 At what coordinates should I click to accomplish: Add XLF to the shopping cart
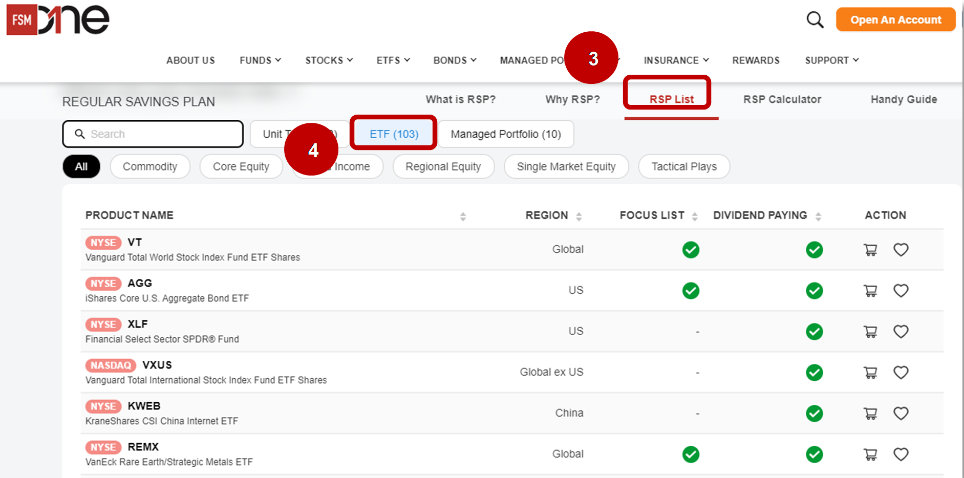[x=870, y=332]
